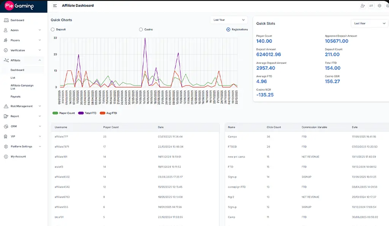
Task: Sort by Username column header
Action: point(61,127)
